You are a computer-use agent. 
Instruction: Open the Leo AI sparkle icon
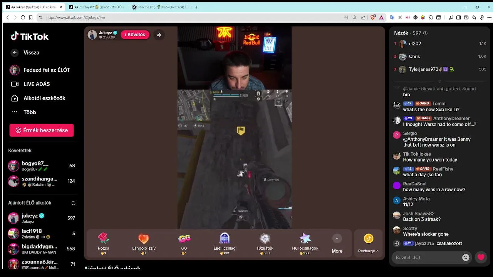(x=474, y=17)
